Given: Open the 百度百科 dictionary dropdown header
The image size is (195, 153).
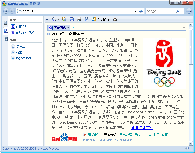Looking at the screenshot, I should coord(59,28).
